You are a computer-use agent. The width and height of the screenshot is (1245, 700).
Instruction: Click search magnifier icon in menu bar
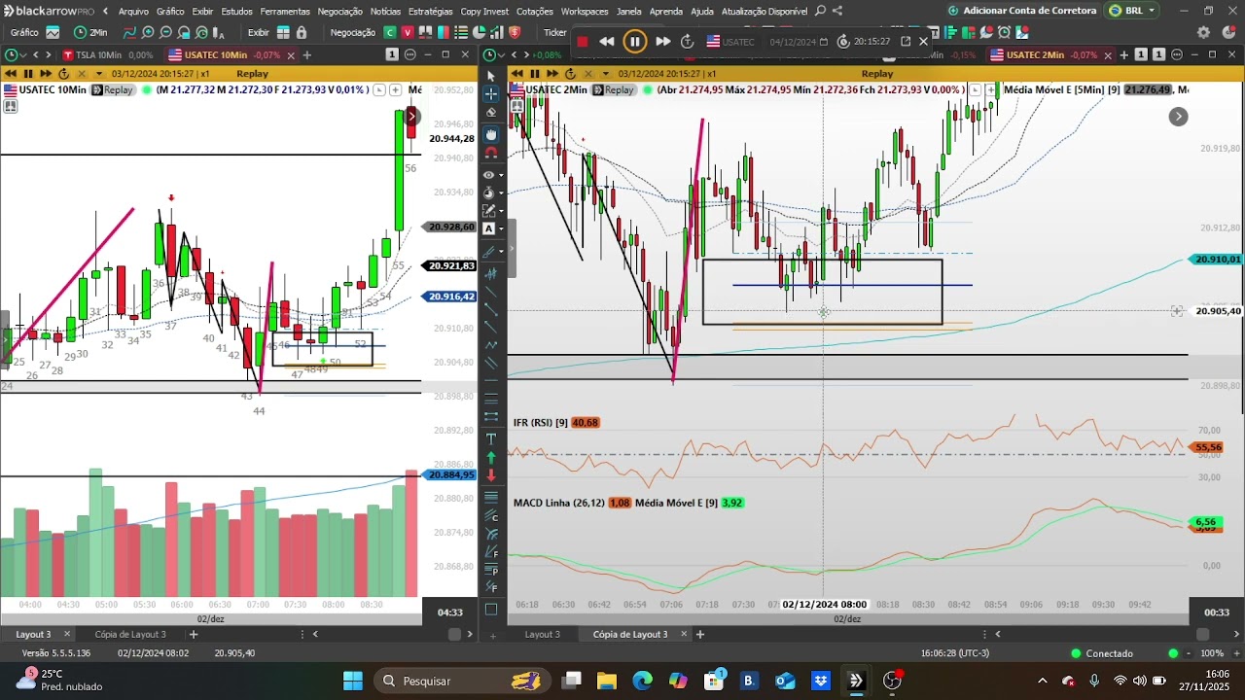820,11
